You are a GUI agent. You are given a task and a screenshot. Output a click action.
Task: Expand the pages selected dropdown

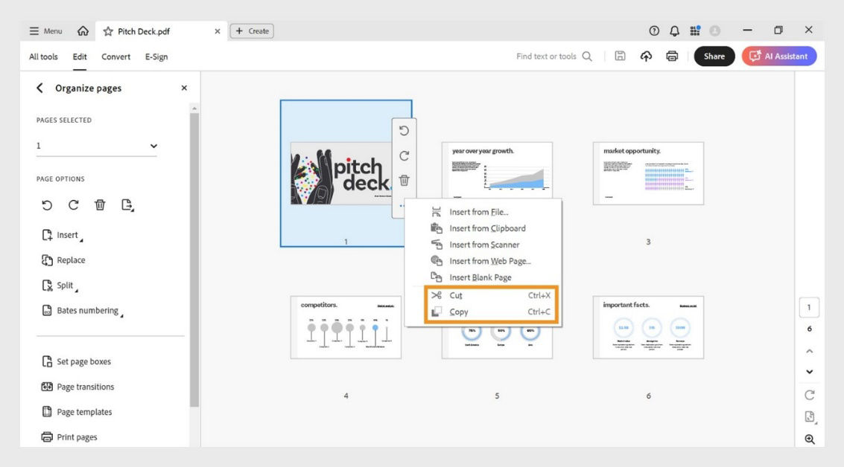point(153,145)
